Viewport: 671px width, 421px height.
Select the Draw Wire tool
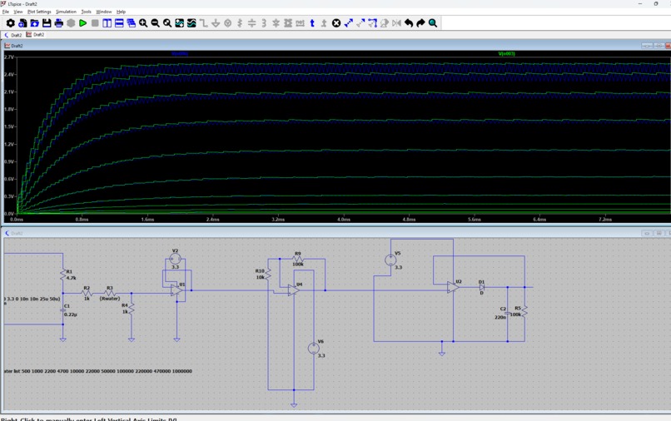[204, 23]
